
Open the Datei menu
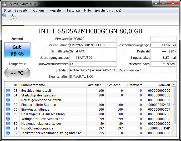point(8,10)
